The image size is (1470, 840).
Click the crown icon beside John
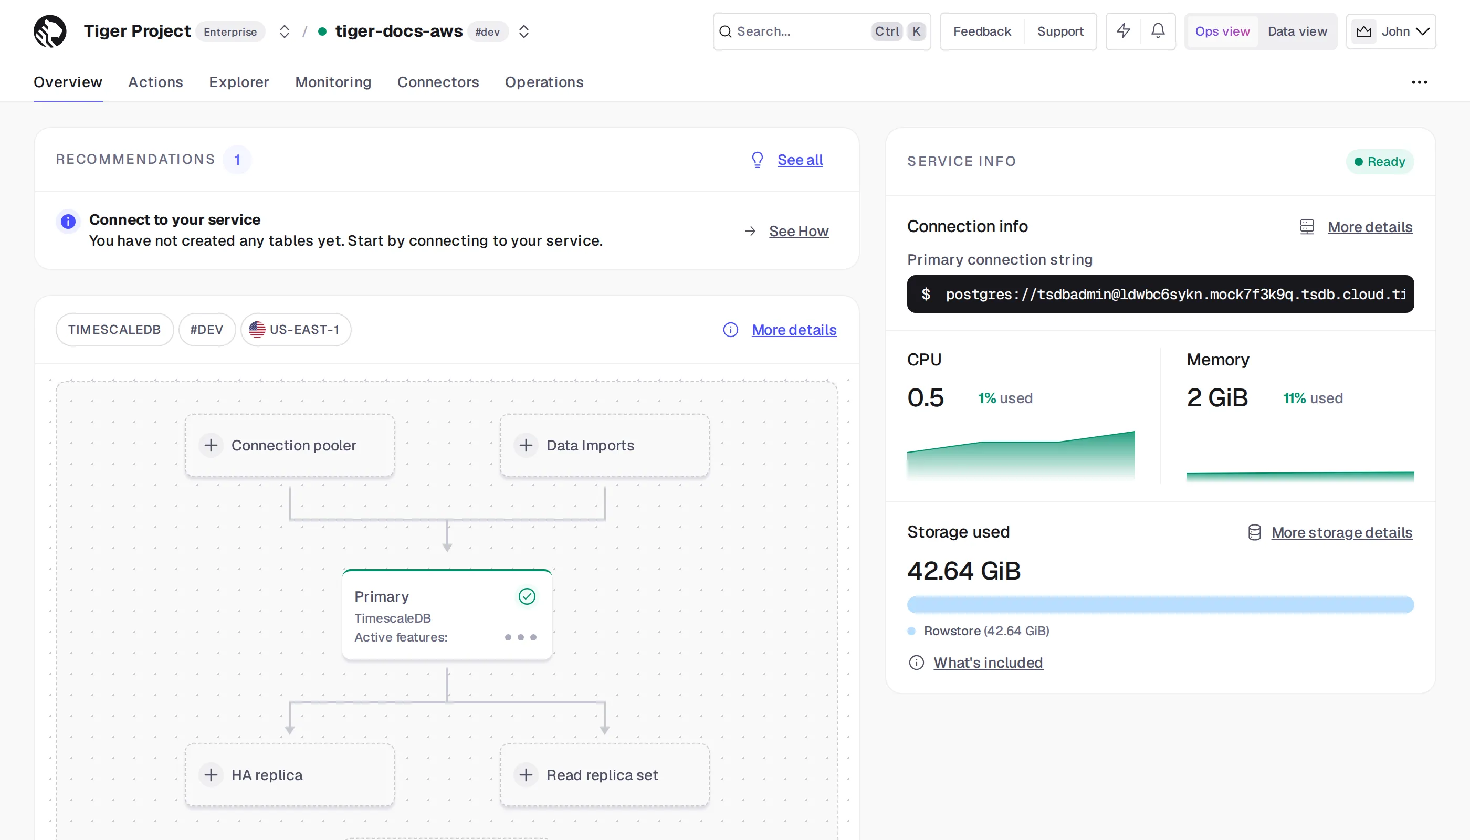pos(1364,31)
